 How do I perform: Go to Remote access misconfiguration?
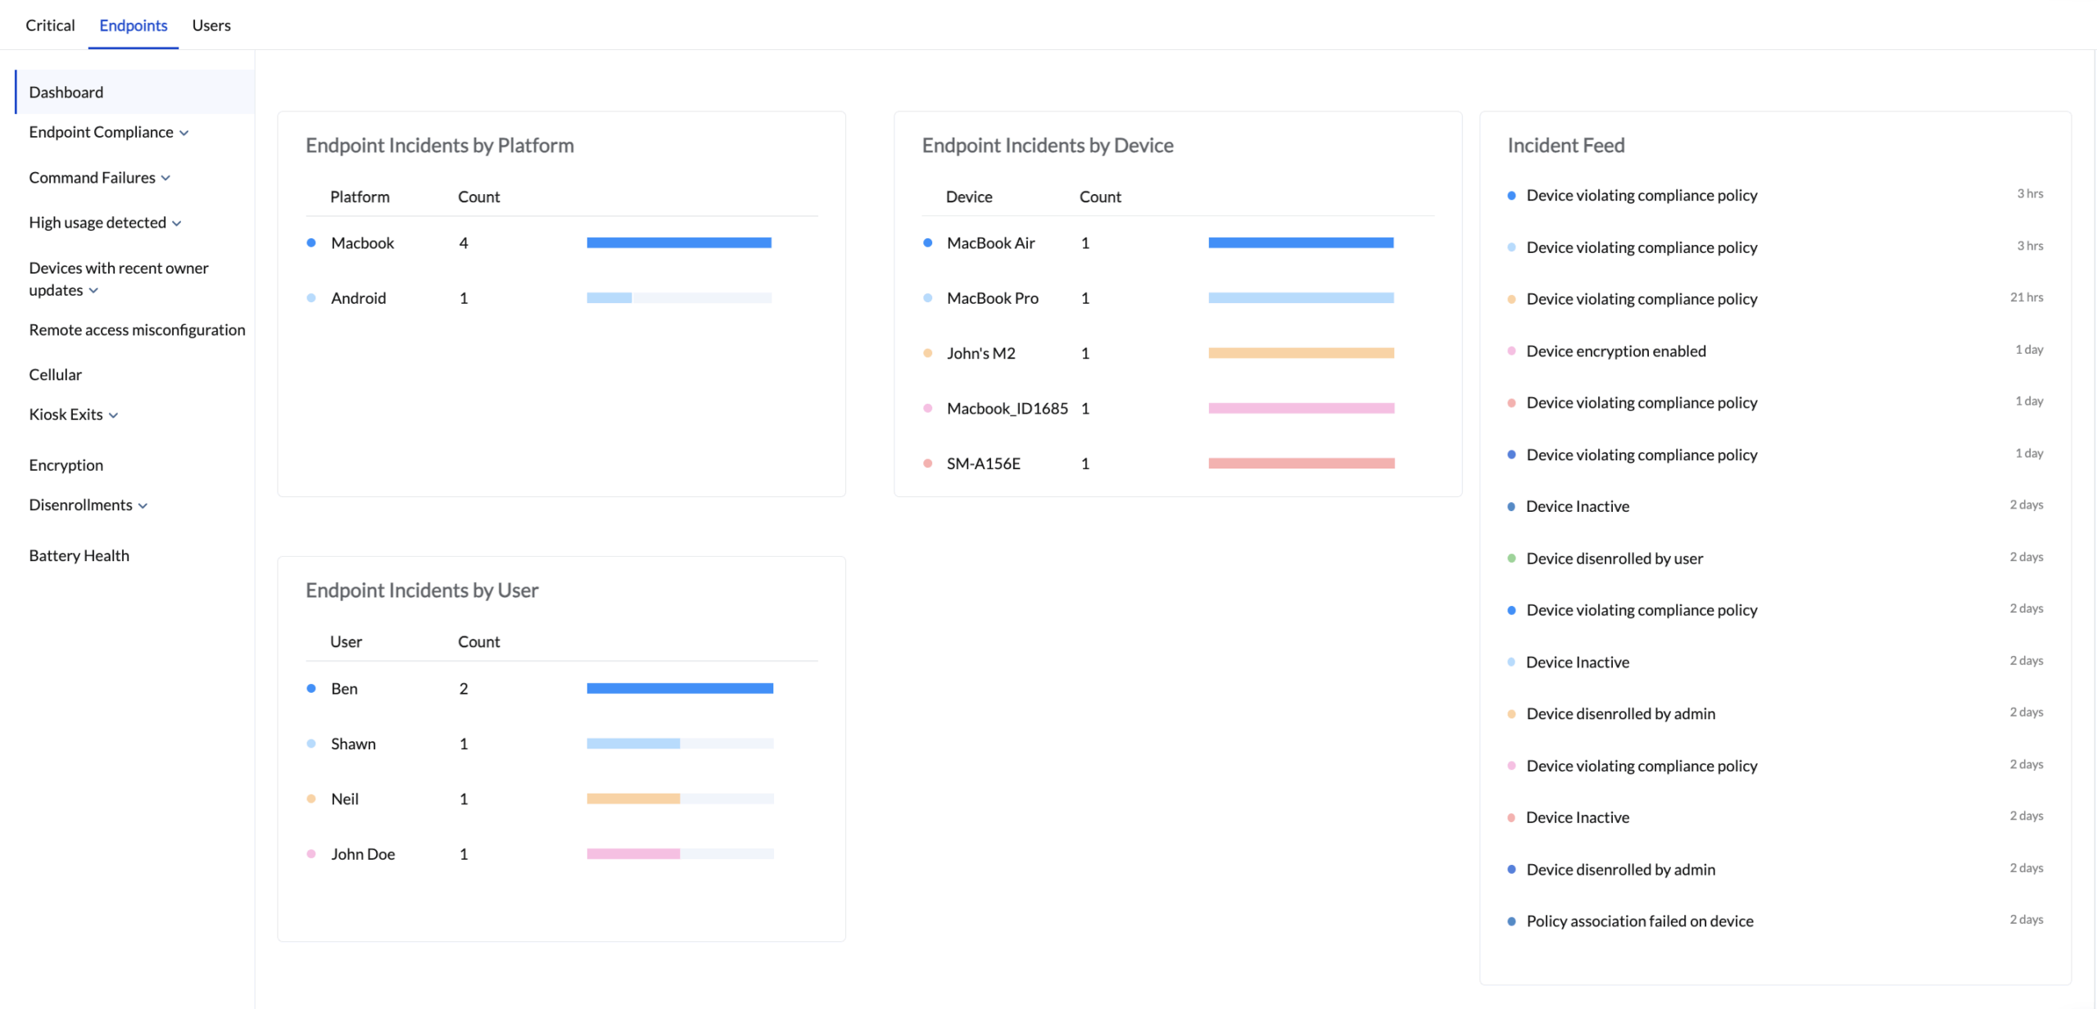pos(137,330)
